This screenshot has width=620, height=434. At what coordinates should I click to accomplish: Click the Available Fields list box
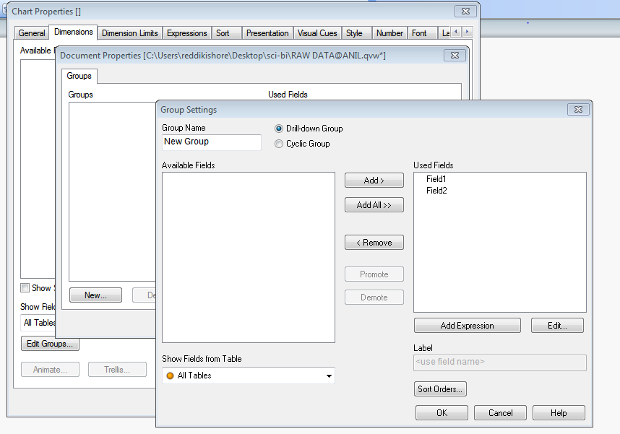(249, 257)
